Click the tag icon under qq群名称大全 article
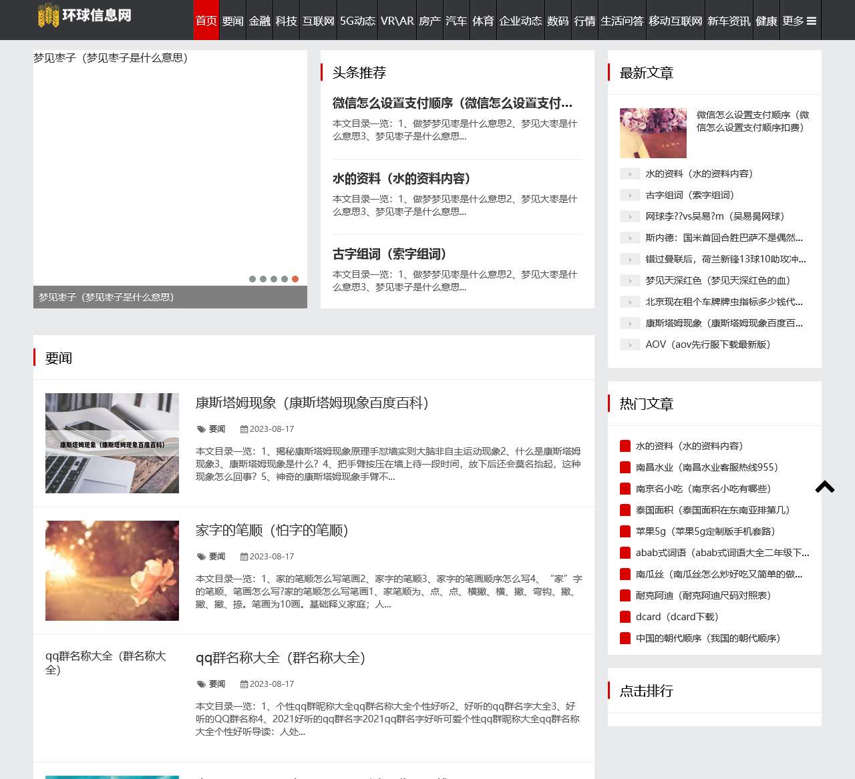Viewport: 855px width, 779px height. pos(201,684)
